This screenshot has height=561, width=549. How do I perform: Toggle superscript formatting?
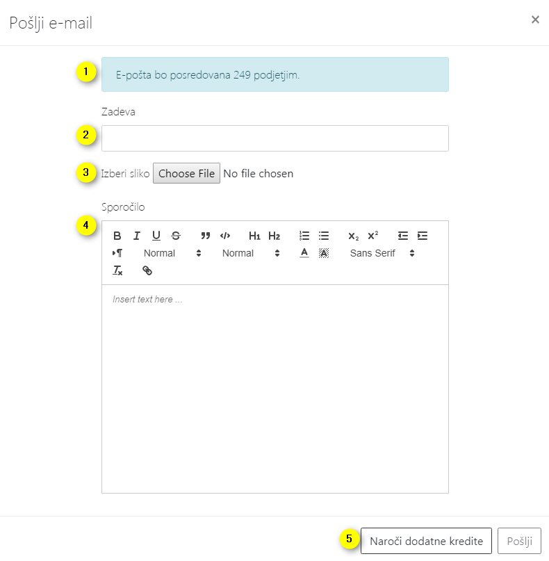click(373, 236)
